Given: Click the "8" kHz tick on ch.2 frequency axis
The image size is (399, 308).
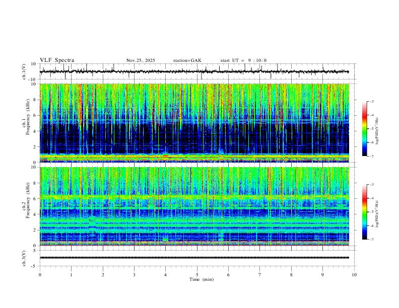Looking at the screenshot, I should coord(35,183).
